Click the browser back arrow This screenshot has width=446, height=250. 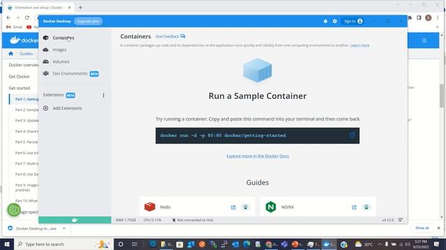[8, 17]
